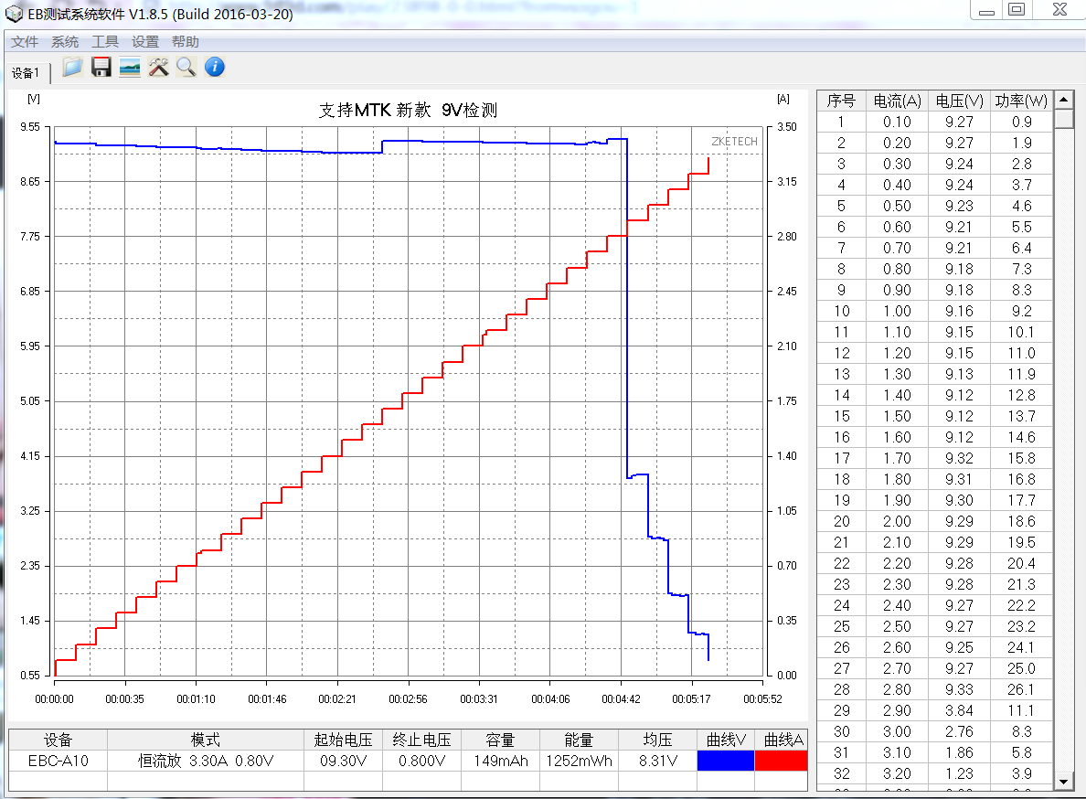Open settings using the hammer-wrench tools icon
Screen dimensions: 1086x799
157,67
